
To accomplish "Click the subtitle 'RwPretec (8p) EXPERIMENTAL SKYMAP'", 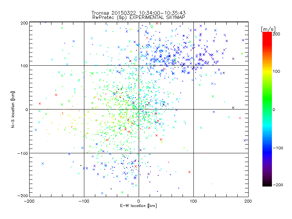I will pyautogui.click(x=139, y=17).
